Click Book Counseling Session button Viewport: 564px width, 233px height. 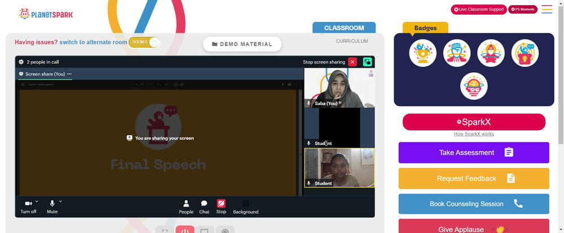click(474, 204)
